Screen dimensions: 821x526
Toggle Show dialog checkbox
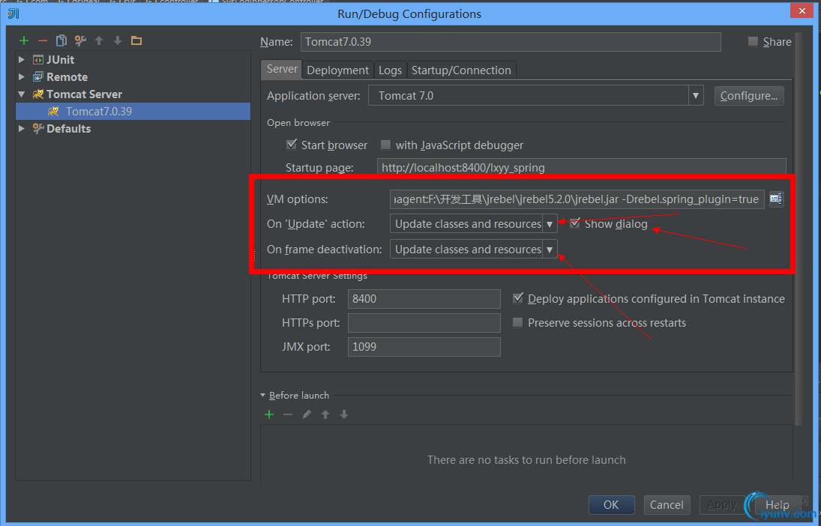(575, 223)
